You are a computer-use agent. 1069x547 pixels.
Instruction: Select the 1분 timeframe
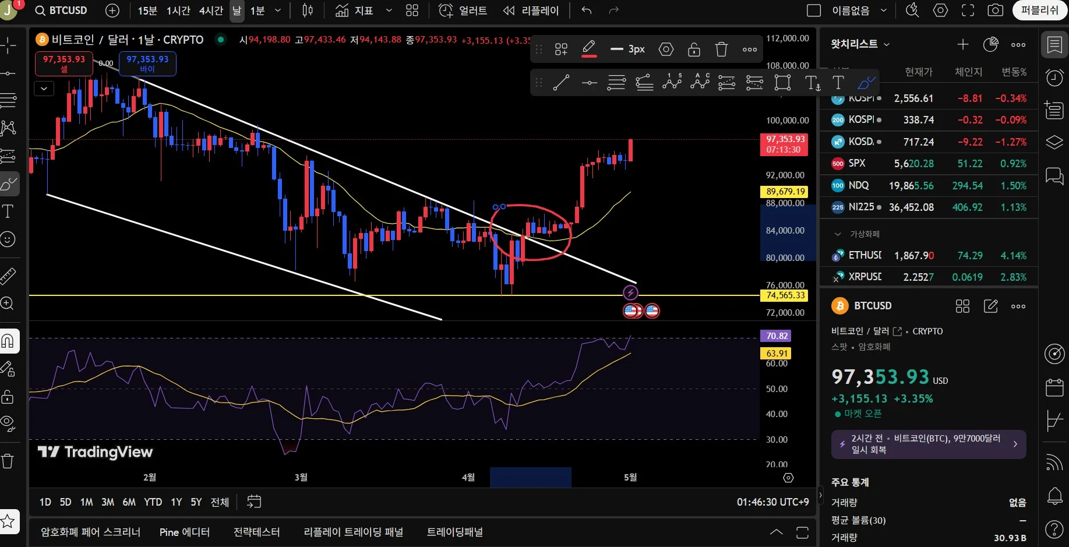pos(257,10)
